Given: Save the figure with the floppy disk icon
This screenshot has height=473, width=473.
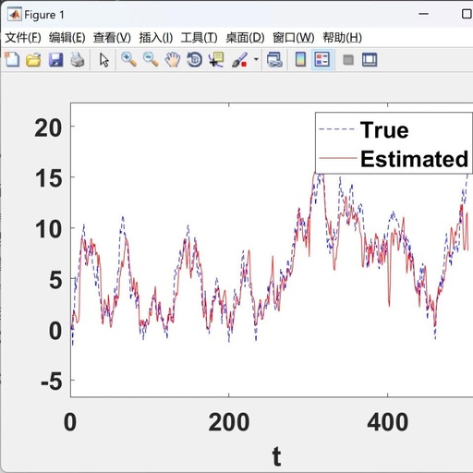Looking at the screenshot, I should [55, 60].
